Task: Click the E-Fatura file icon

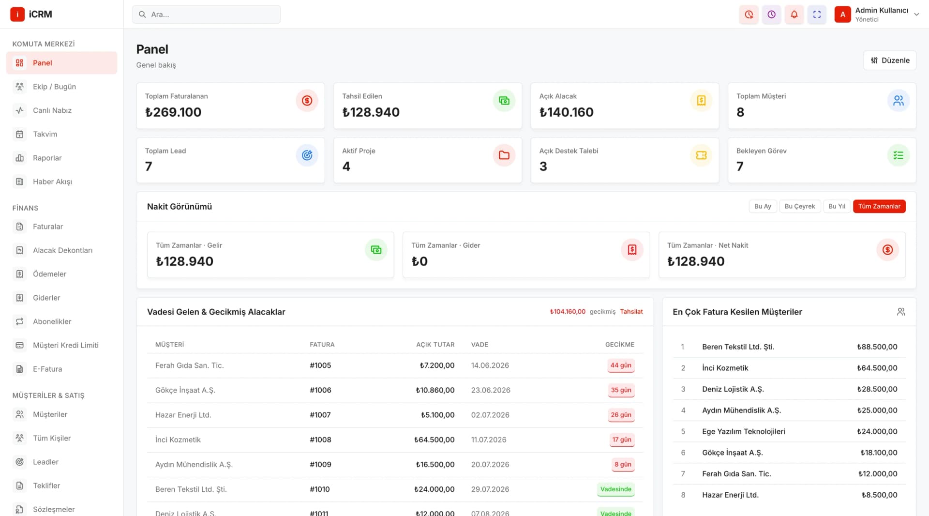Action: tap(19, 369)
